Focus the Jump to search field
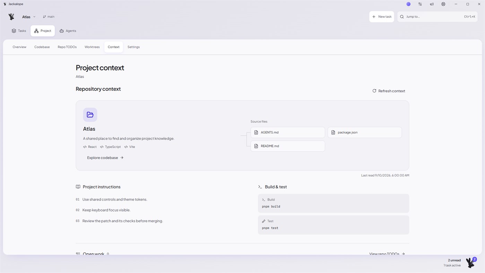 pos(438,17)
